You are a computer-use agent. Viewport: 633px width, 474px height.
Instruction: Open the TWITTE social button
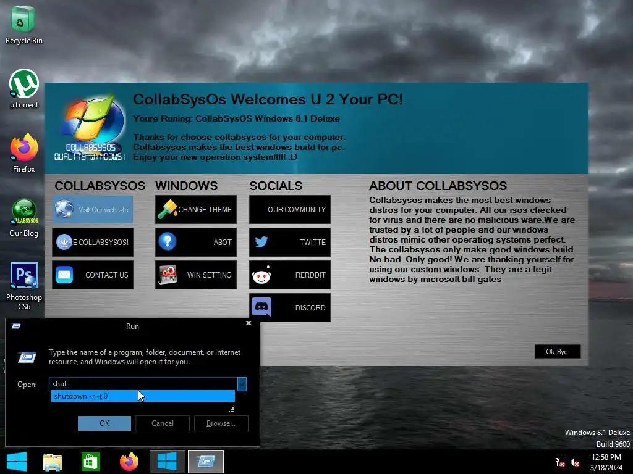pos(290,242)
